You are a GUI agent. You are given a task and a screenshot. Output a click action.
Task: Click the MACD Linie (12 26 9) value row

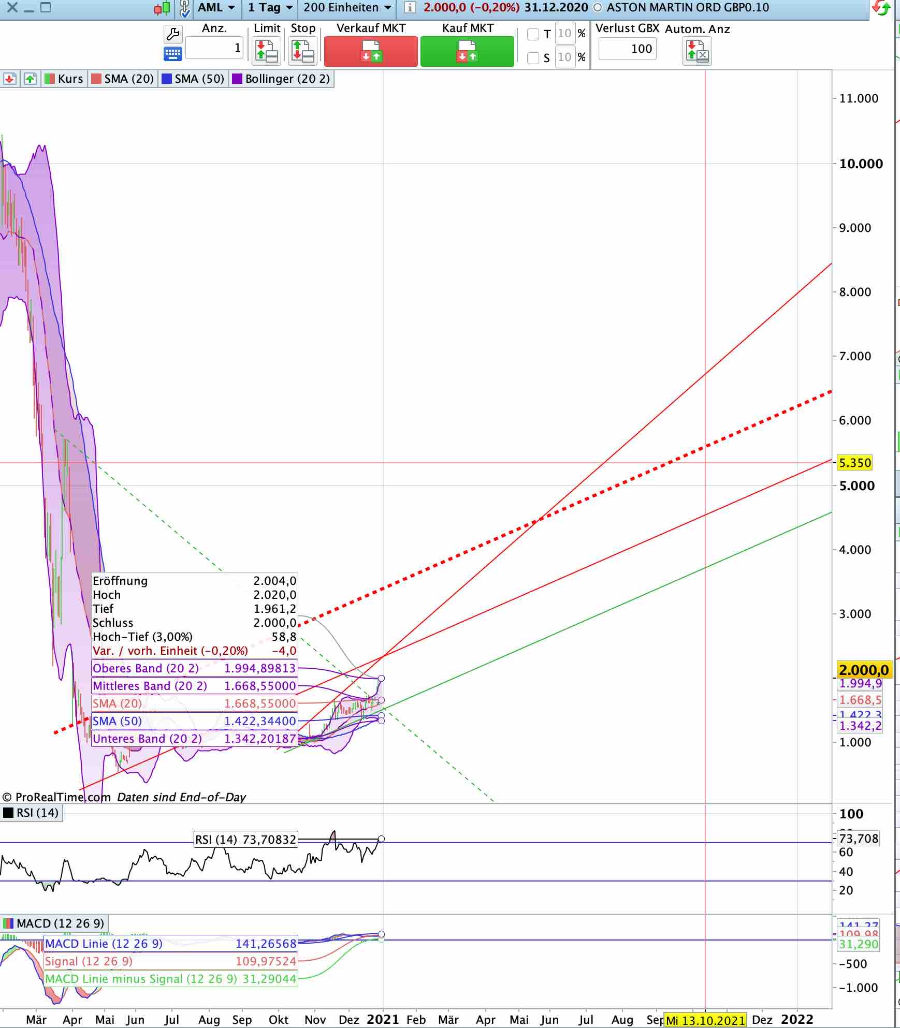point(171,944)
